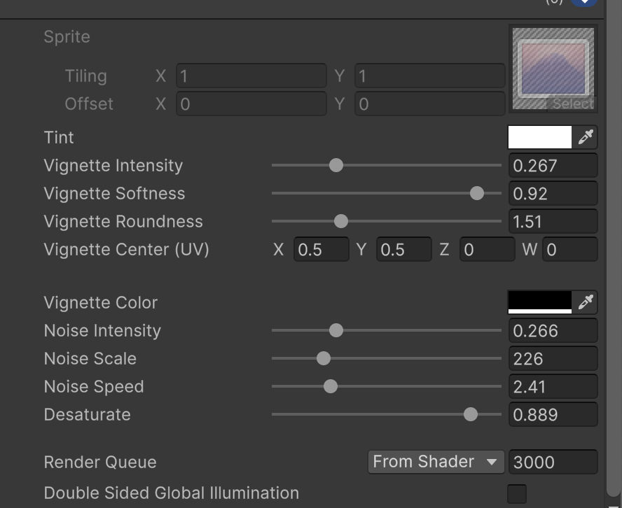Open the Render Queue From Shader dropdown
The height and width of the screenshot is (508, 622).
point(435,462)
